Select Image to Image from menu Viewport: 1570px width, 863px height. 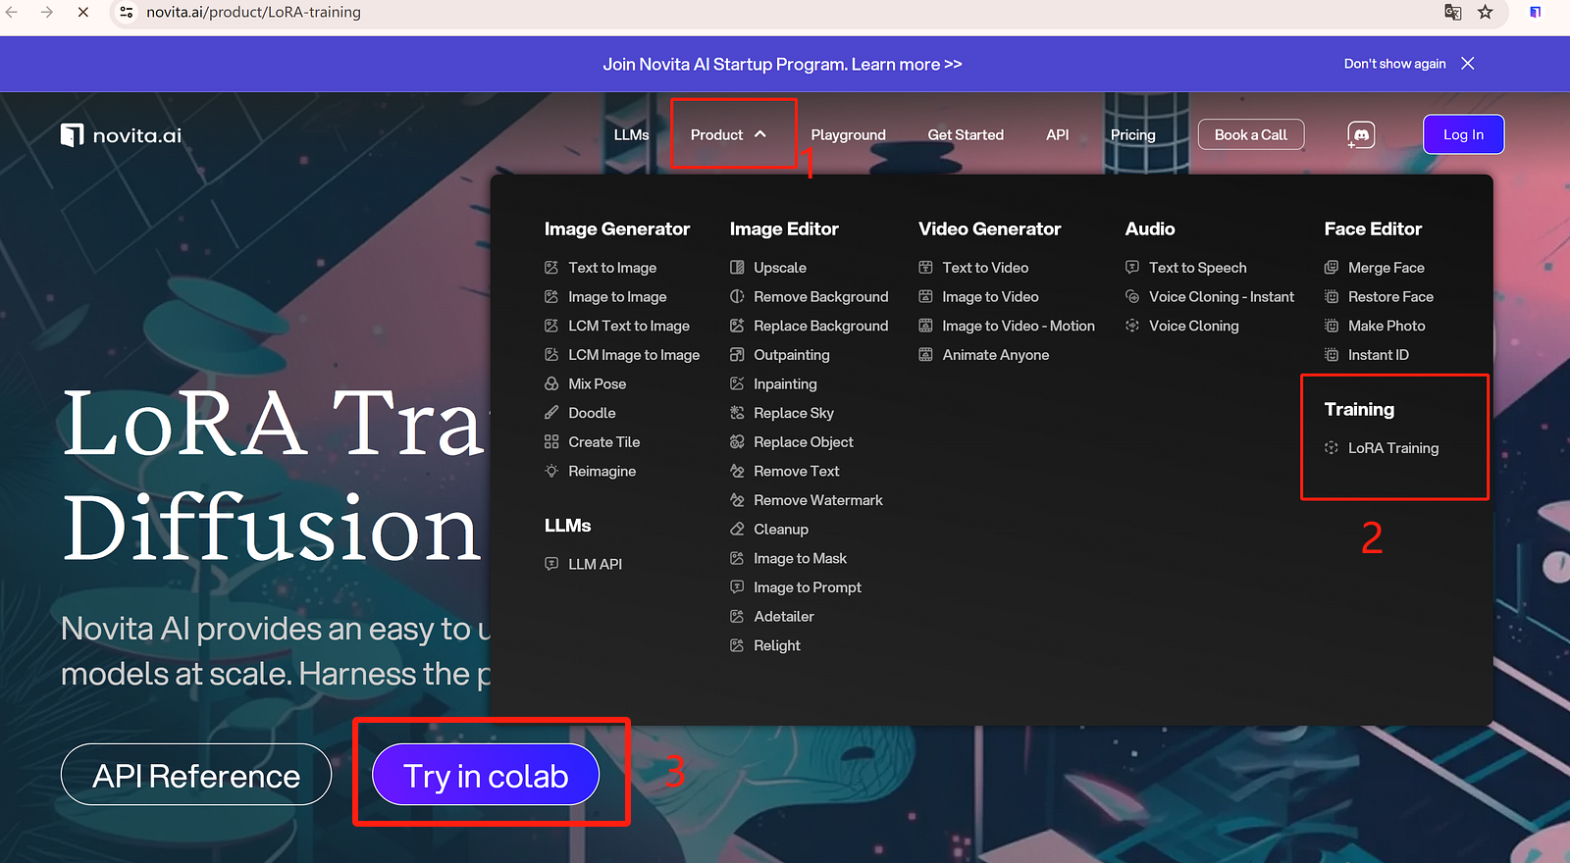(x=617, y=297)
